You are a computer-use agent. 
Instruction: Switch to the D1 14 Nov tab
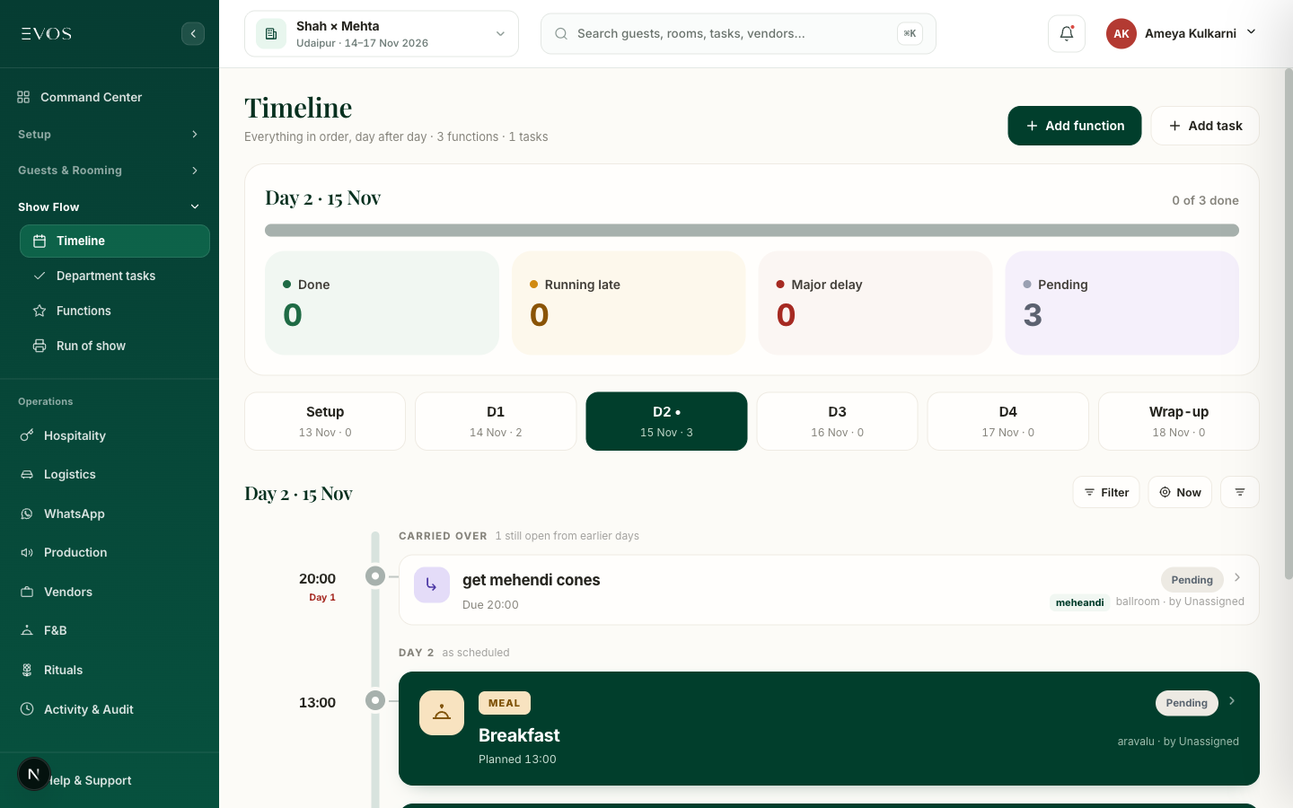point(496,421)
